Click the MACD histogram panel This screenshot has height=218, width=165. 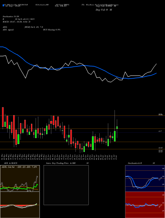(x=20, y=205)
